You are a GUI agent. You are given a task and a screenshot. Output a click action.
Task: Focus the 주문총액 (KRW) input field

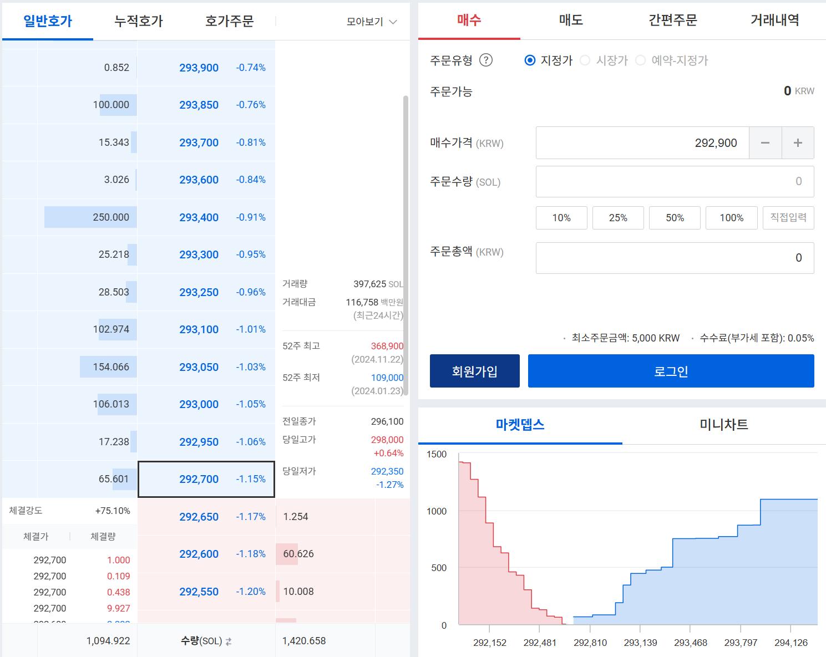(x=675, y=258)
